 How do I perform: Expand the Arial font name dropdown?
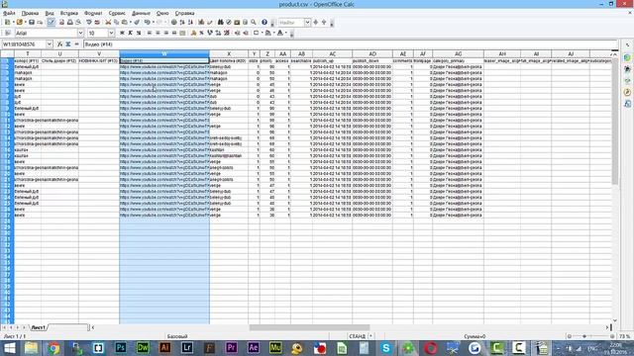coord(80,33)
